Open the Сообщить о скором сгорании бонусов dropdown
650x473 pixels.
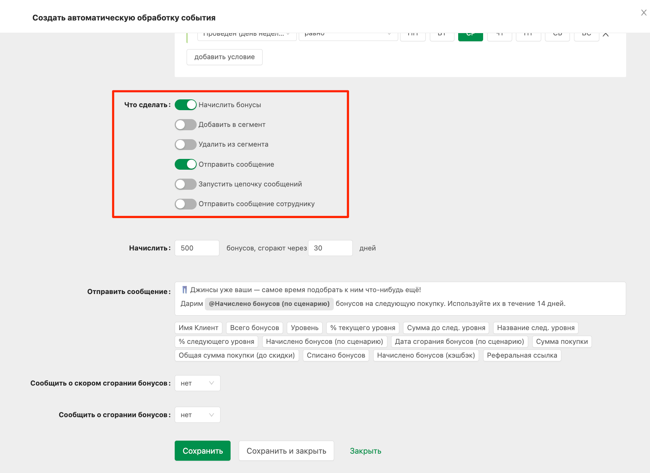click(197, 383)
